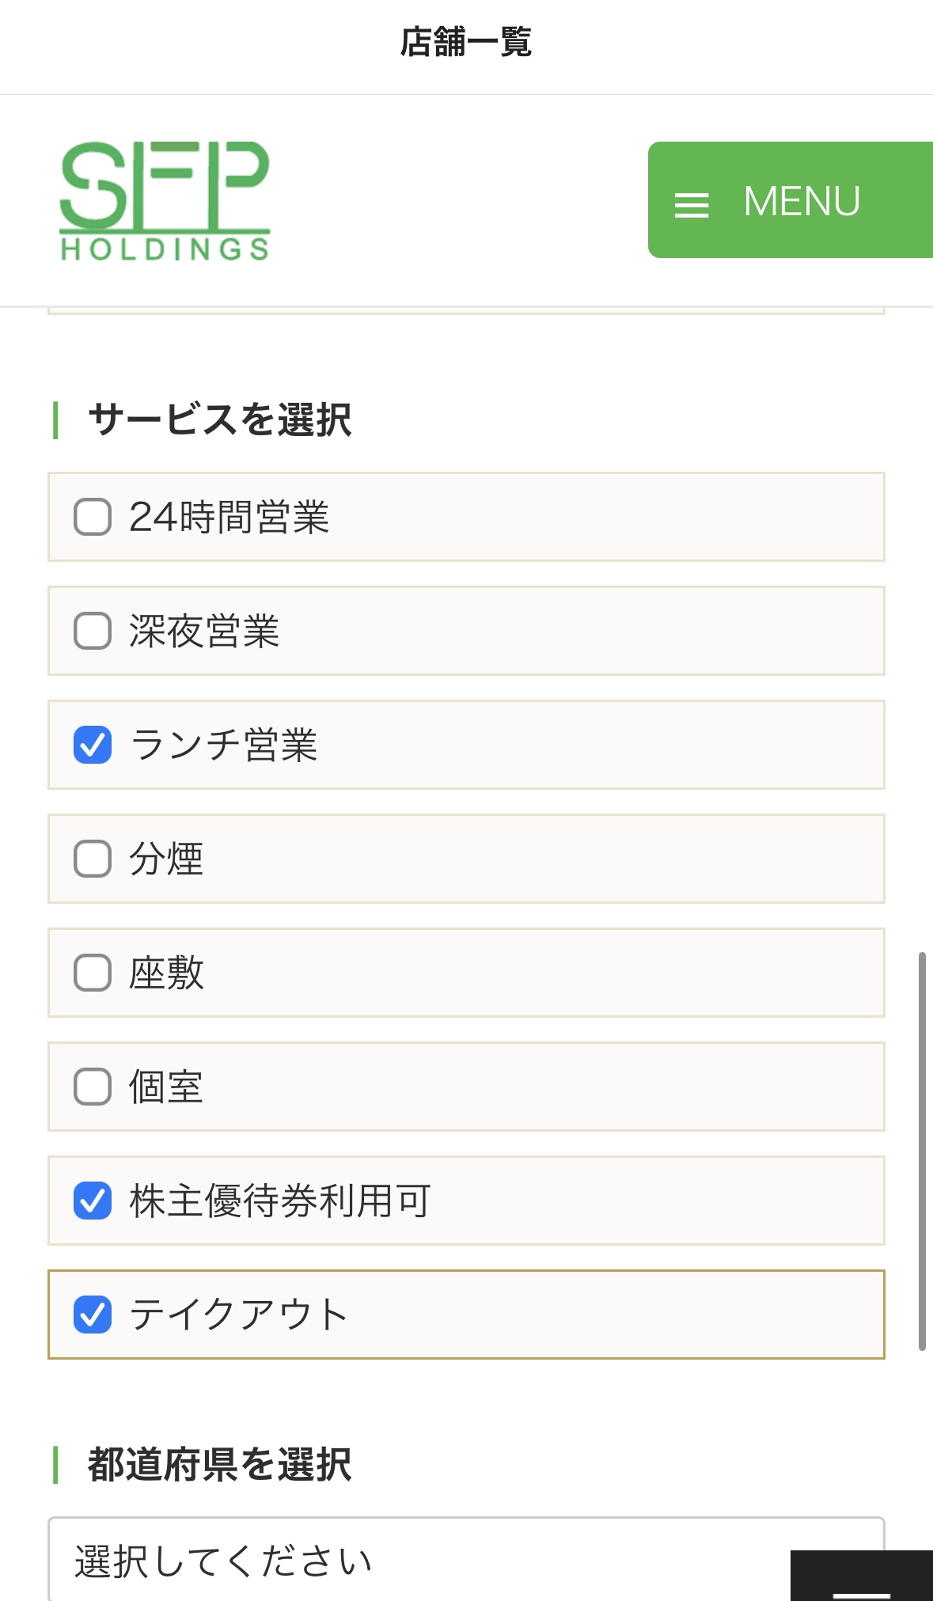Image resolution: width=933 pixels, height=1601 pixels.
Task: Enable the 24時間営業 checkbox
Action: (93, 517)
